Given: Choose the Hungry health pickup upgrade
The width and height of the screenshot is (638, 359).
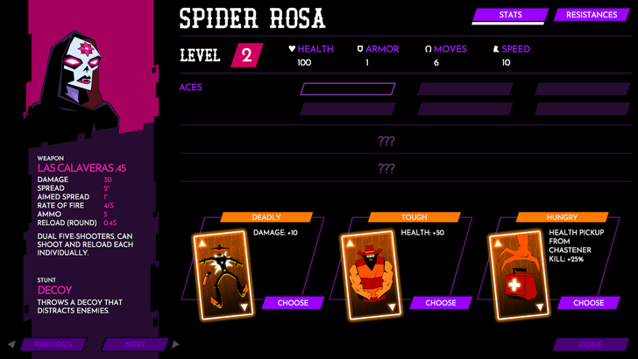Looking at the screenshot, I should pyautogui.click(x=589, y=302).
